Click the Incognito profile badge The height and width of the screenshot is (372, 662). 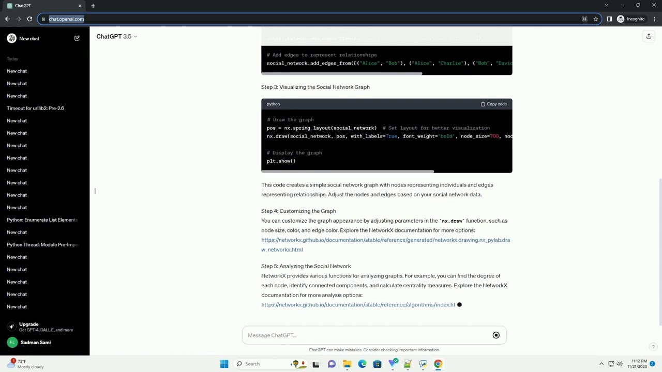(630, 19)
